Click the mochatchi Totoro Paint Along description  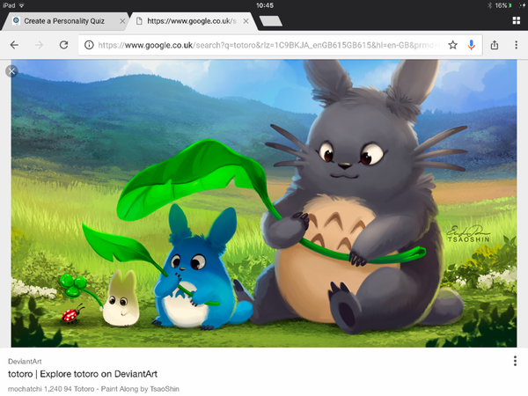tap(93, 389)
